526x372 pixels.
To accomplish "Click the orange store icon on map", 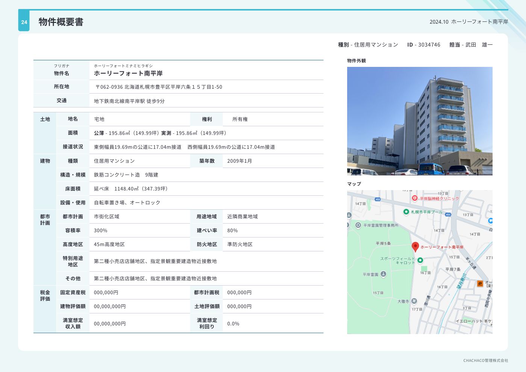I will coord(480,283).
